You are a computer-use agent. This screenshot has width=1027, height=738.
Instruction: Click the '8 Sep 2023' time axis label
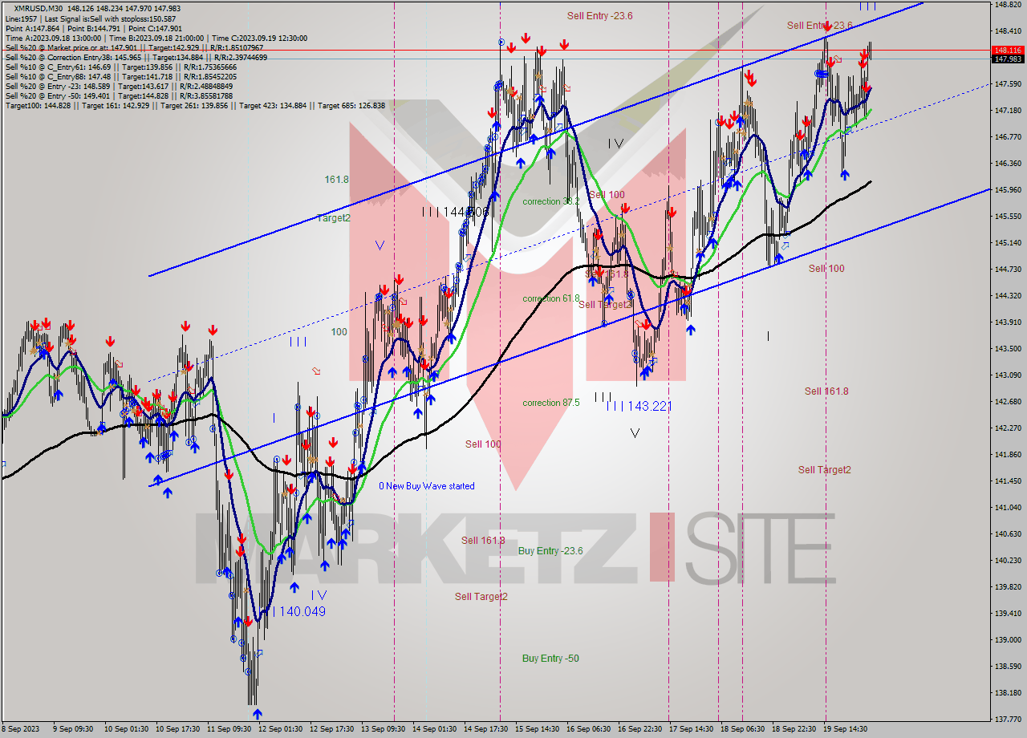[x=20, y=729]
